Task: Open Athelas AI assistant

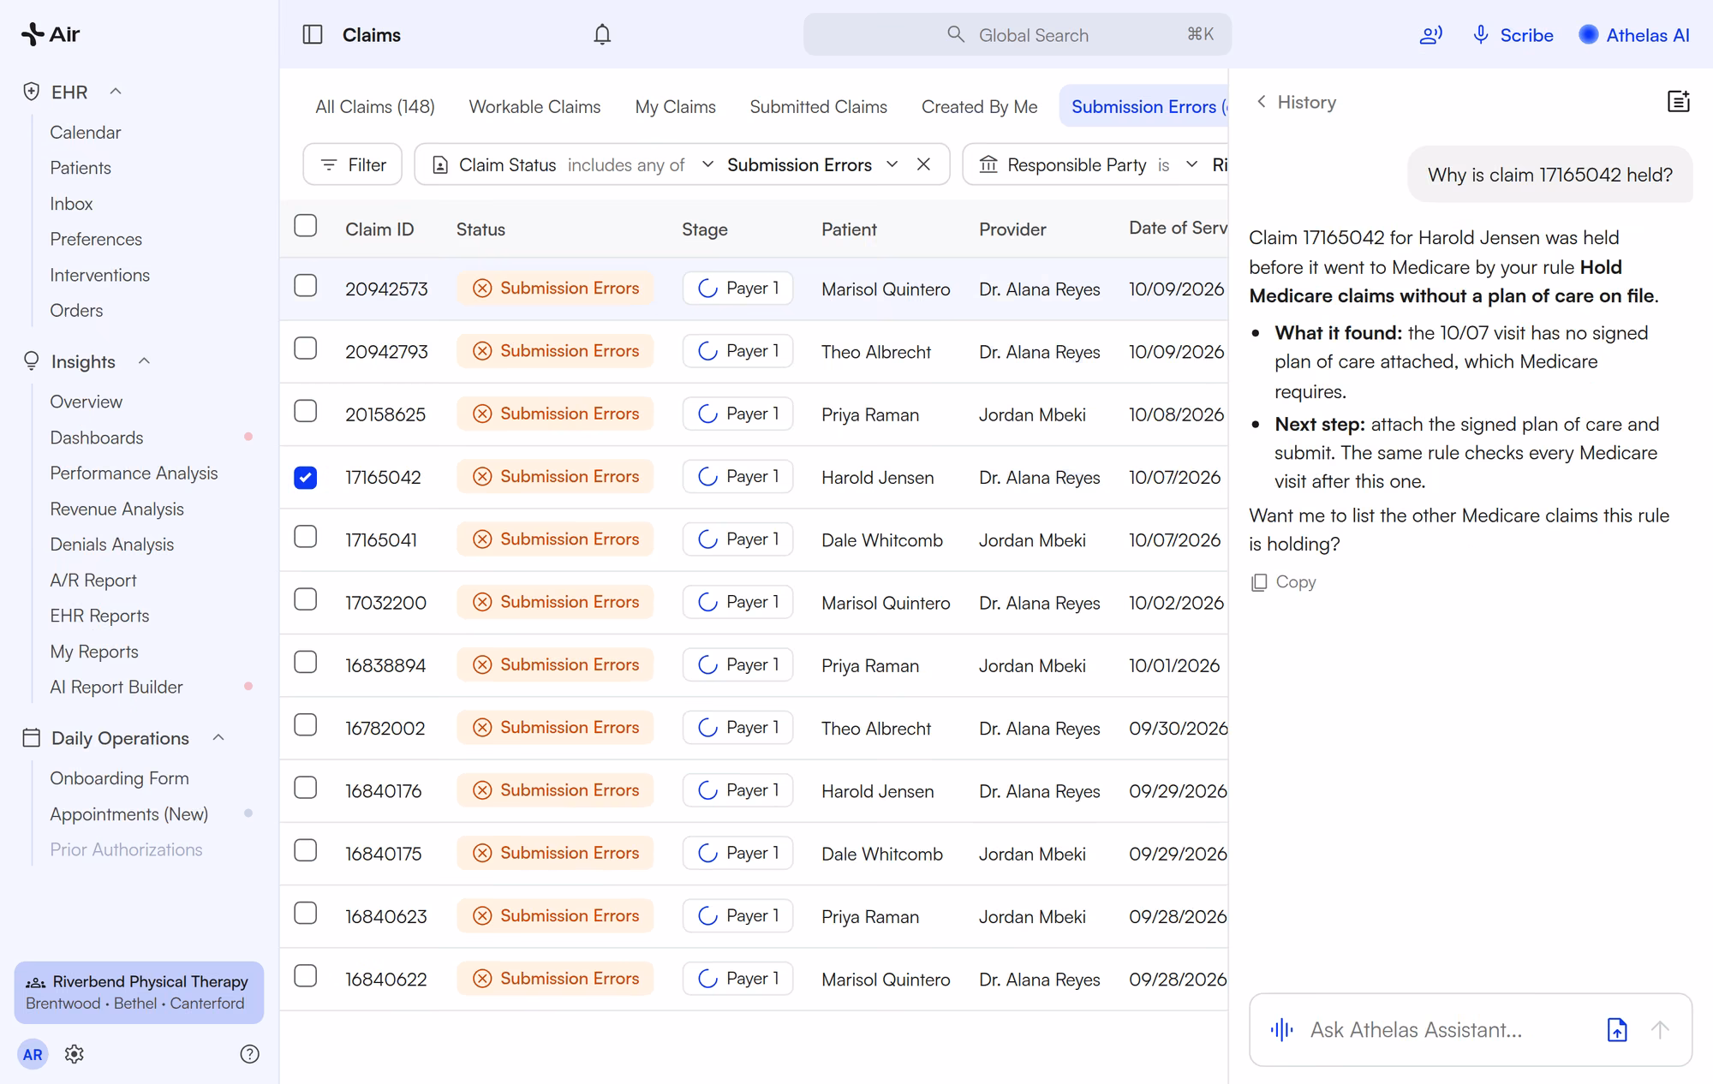Action: tap(1634, 35)
